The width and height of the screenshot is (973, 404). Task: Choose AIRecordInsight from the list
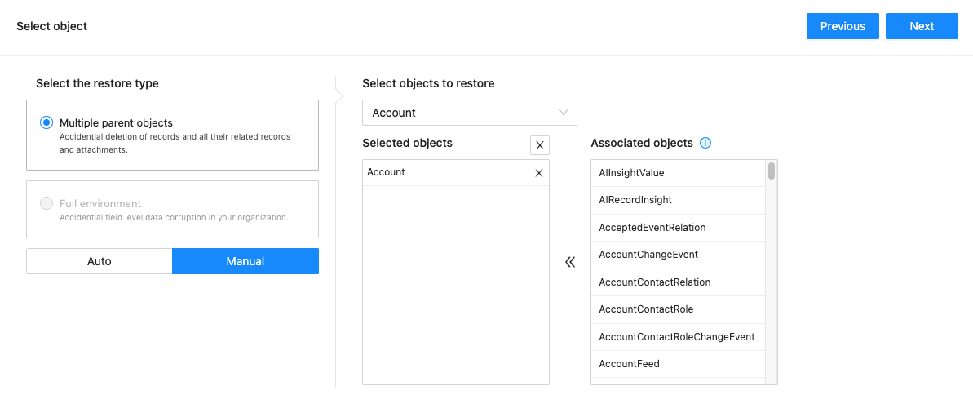[679, 201]
